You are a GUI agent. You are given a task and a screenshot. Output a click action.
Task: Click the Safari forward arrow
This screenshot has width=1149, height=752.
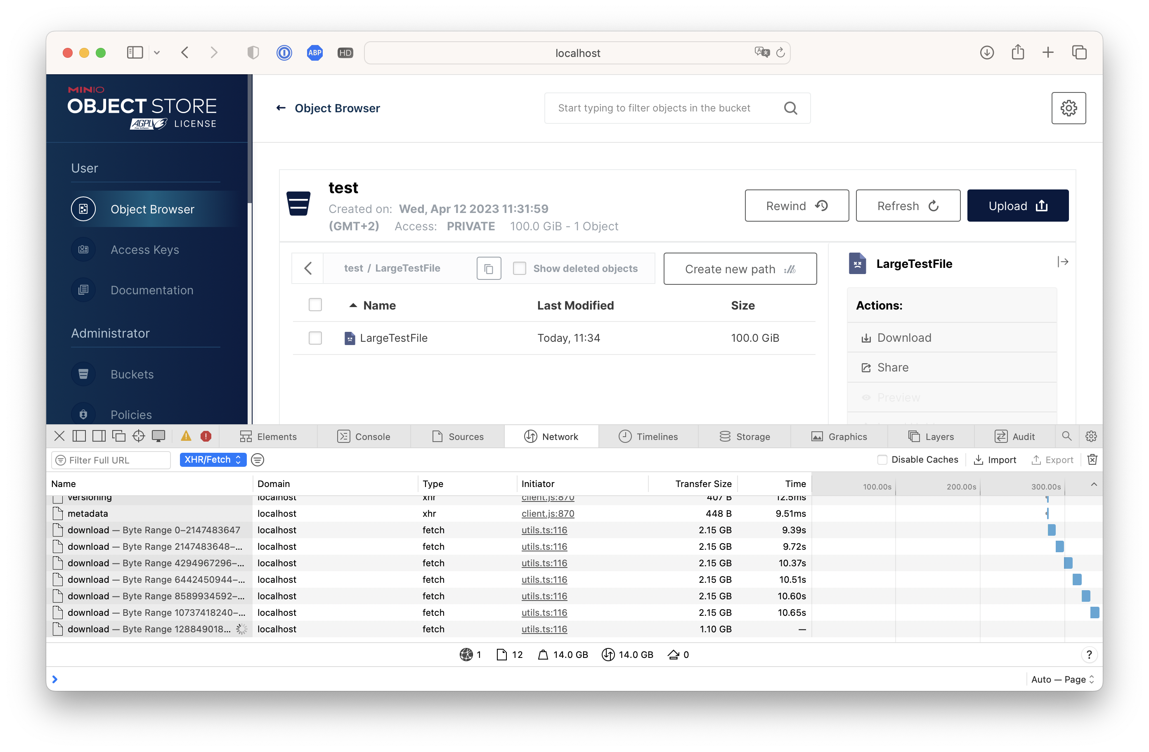click(x=214, y=52)
